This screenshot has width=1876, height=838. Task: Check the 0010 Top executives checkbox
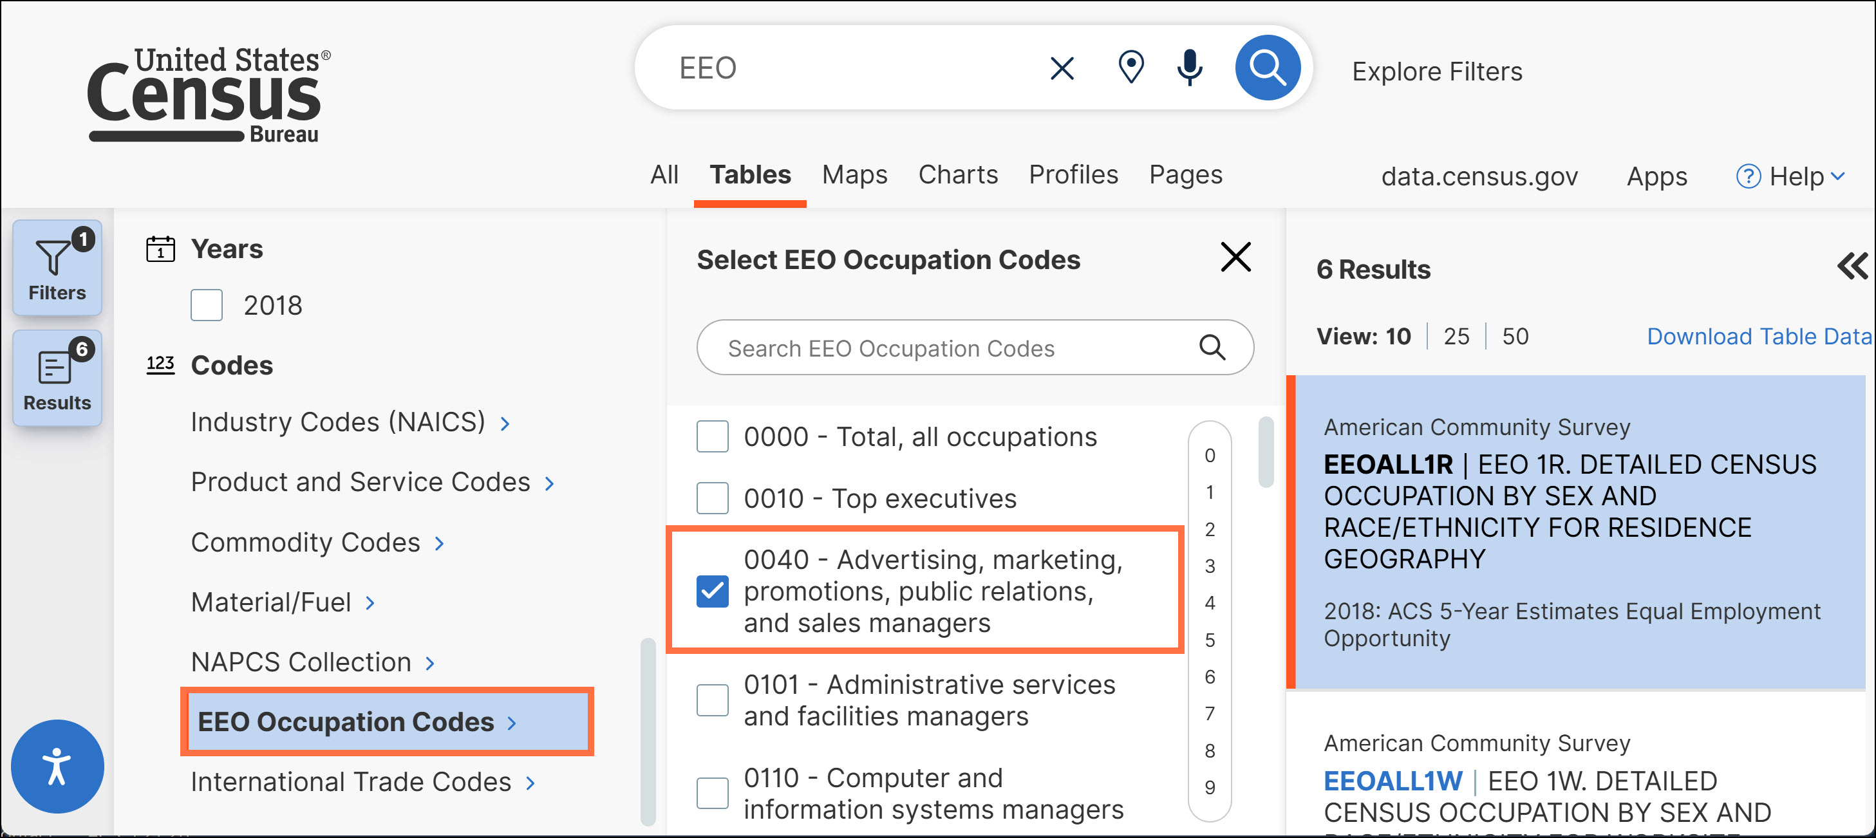pos(711,498)
